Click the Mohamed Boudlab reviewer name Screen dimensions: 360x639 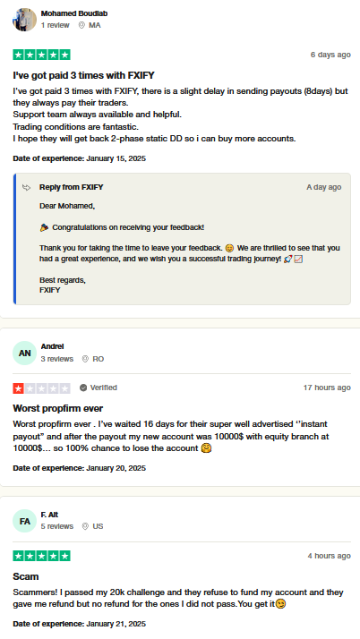point(74,13)
